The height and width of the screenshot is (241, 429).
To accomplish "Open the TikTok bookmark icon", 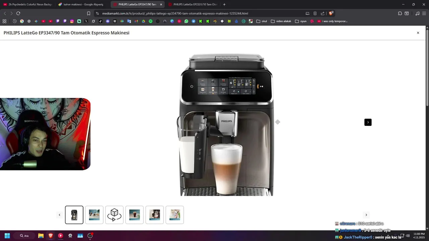I will coord(101,21).
